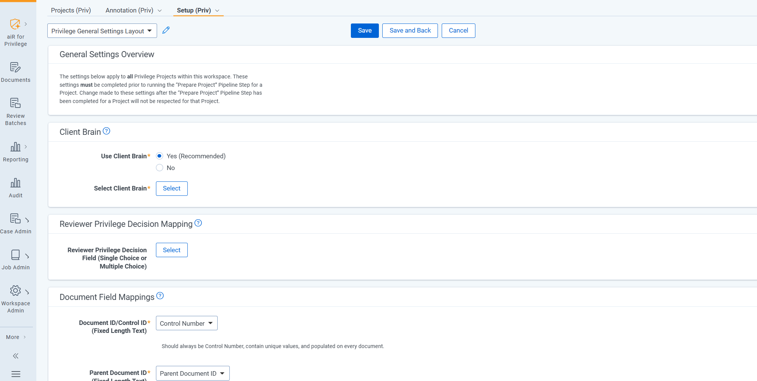Switch to Setup (Priv) tab
Screen dimensions: 757x381
pos(194,10)
